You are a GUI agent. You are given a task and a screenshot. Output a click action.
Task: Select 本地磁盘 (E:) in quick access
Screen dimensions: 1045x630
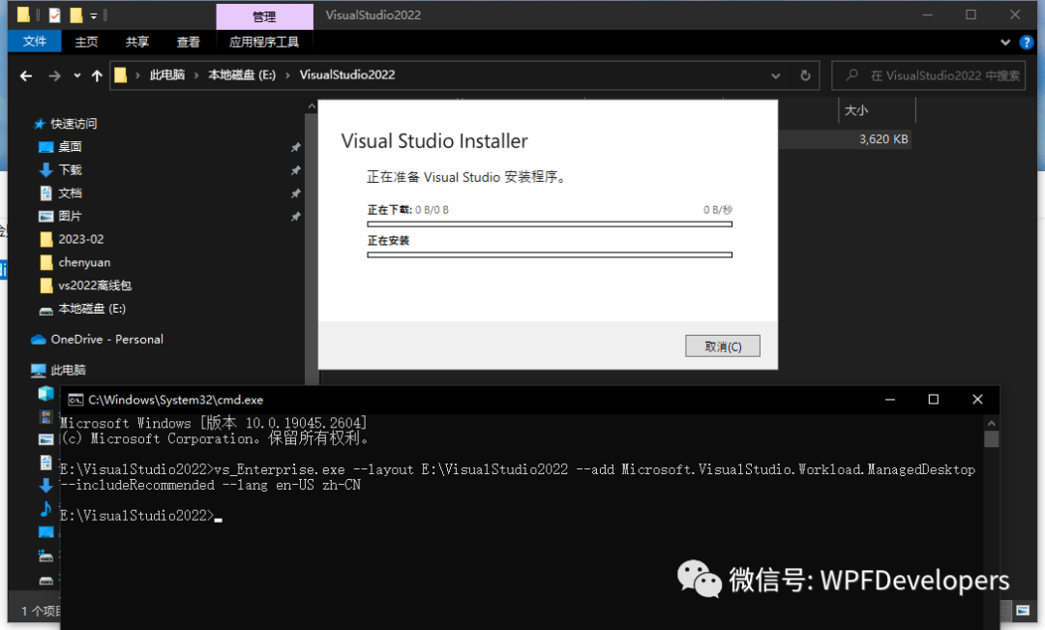pos(92,308)
